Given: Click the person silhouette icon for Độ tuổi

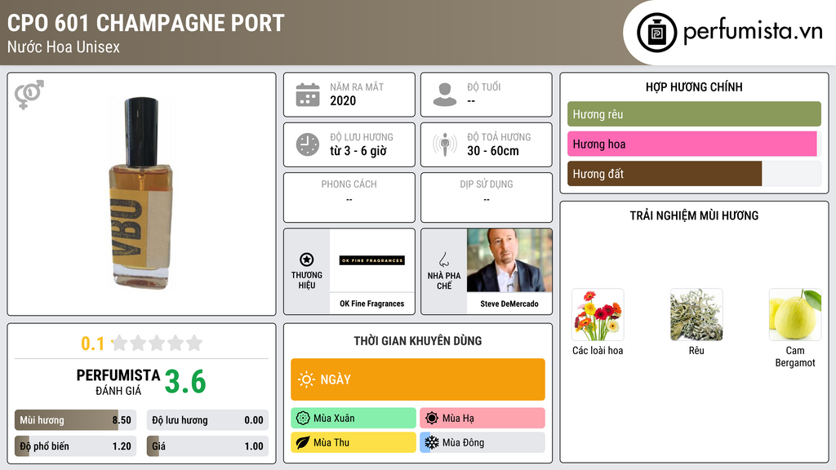Looking at the screenshot, I should coord(445,95).
